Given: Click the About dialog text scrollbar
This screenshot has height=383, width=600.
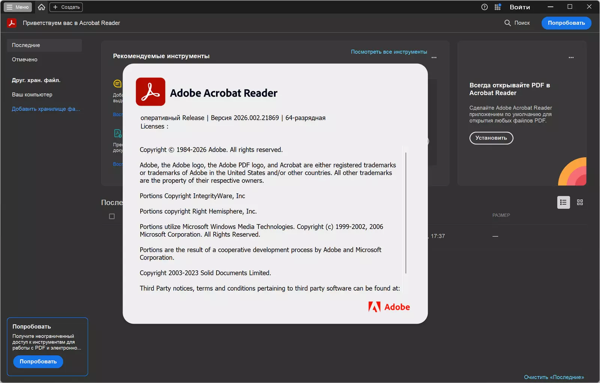Looking at the screenshot, I should (406, 213).
